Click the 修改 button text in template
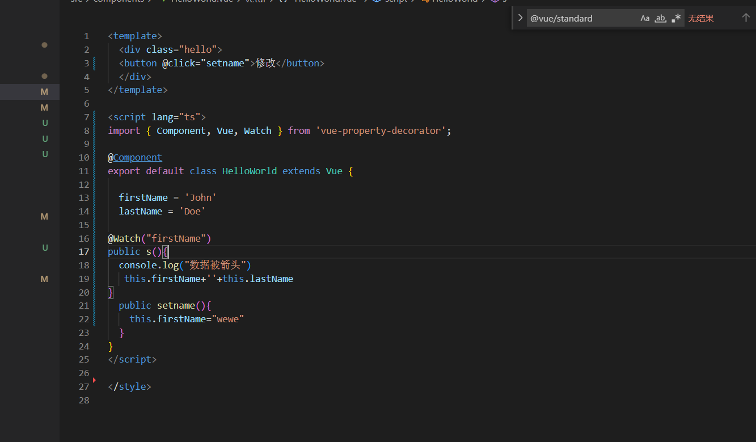 pos(265,63)
